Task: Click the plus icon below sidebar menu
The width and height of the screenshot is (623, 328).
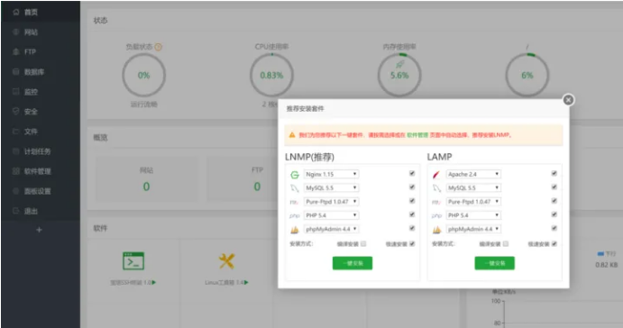Action: (x=39, y=230)
